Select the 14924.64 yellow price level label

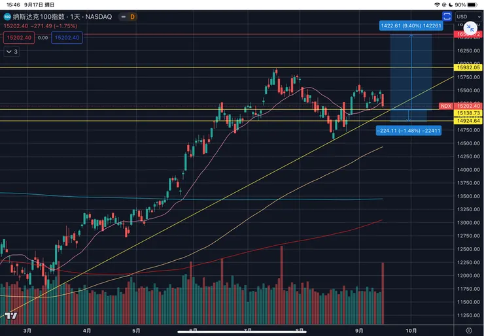[468, 121]
